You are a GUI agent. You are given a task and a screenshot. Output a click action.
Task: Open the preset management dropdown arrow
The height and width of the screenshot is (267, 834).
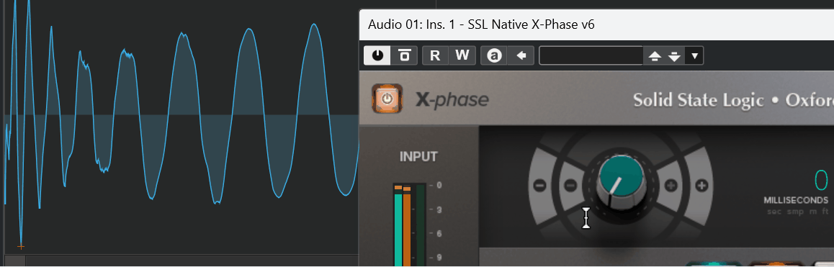tap(694, 55)
